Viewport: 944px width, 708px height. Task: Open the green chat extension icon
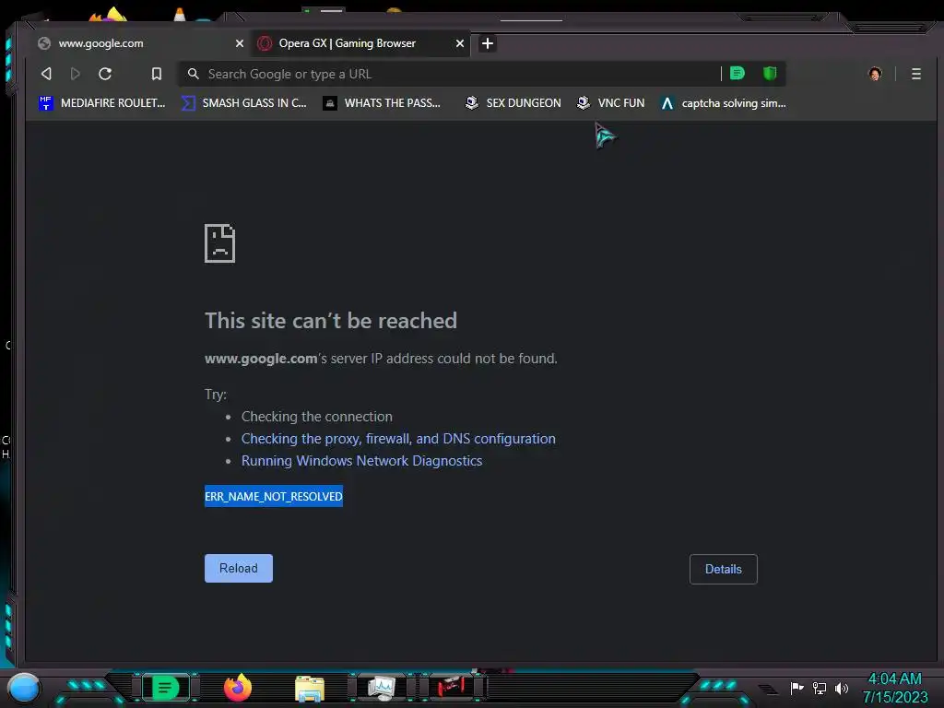pos(737,74)
